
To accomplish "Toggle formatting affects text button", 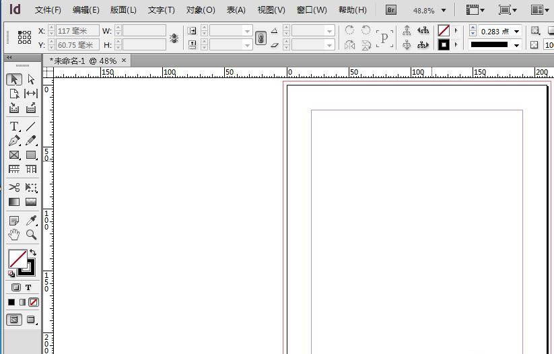I will pyautogui.click(x=28, y=287).
